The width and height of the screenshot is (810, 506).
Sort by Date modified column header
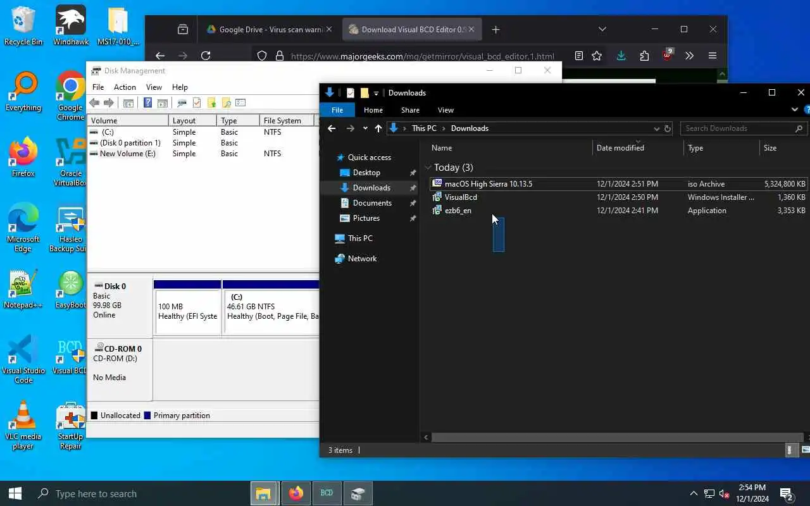(637, 148)
